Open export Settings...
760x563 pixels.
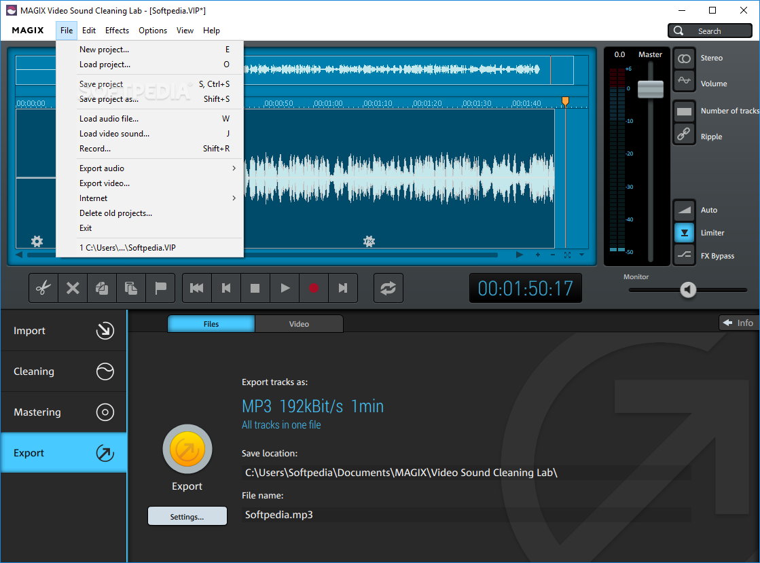click(x=187, y=517)
